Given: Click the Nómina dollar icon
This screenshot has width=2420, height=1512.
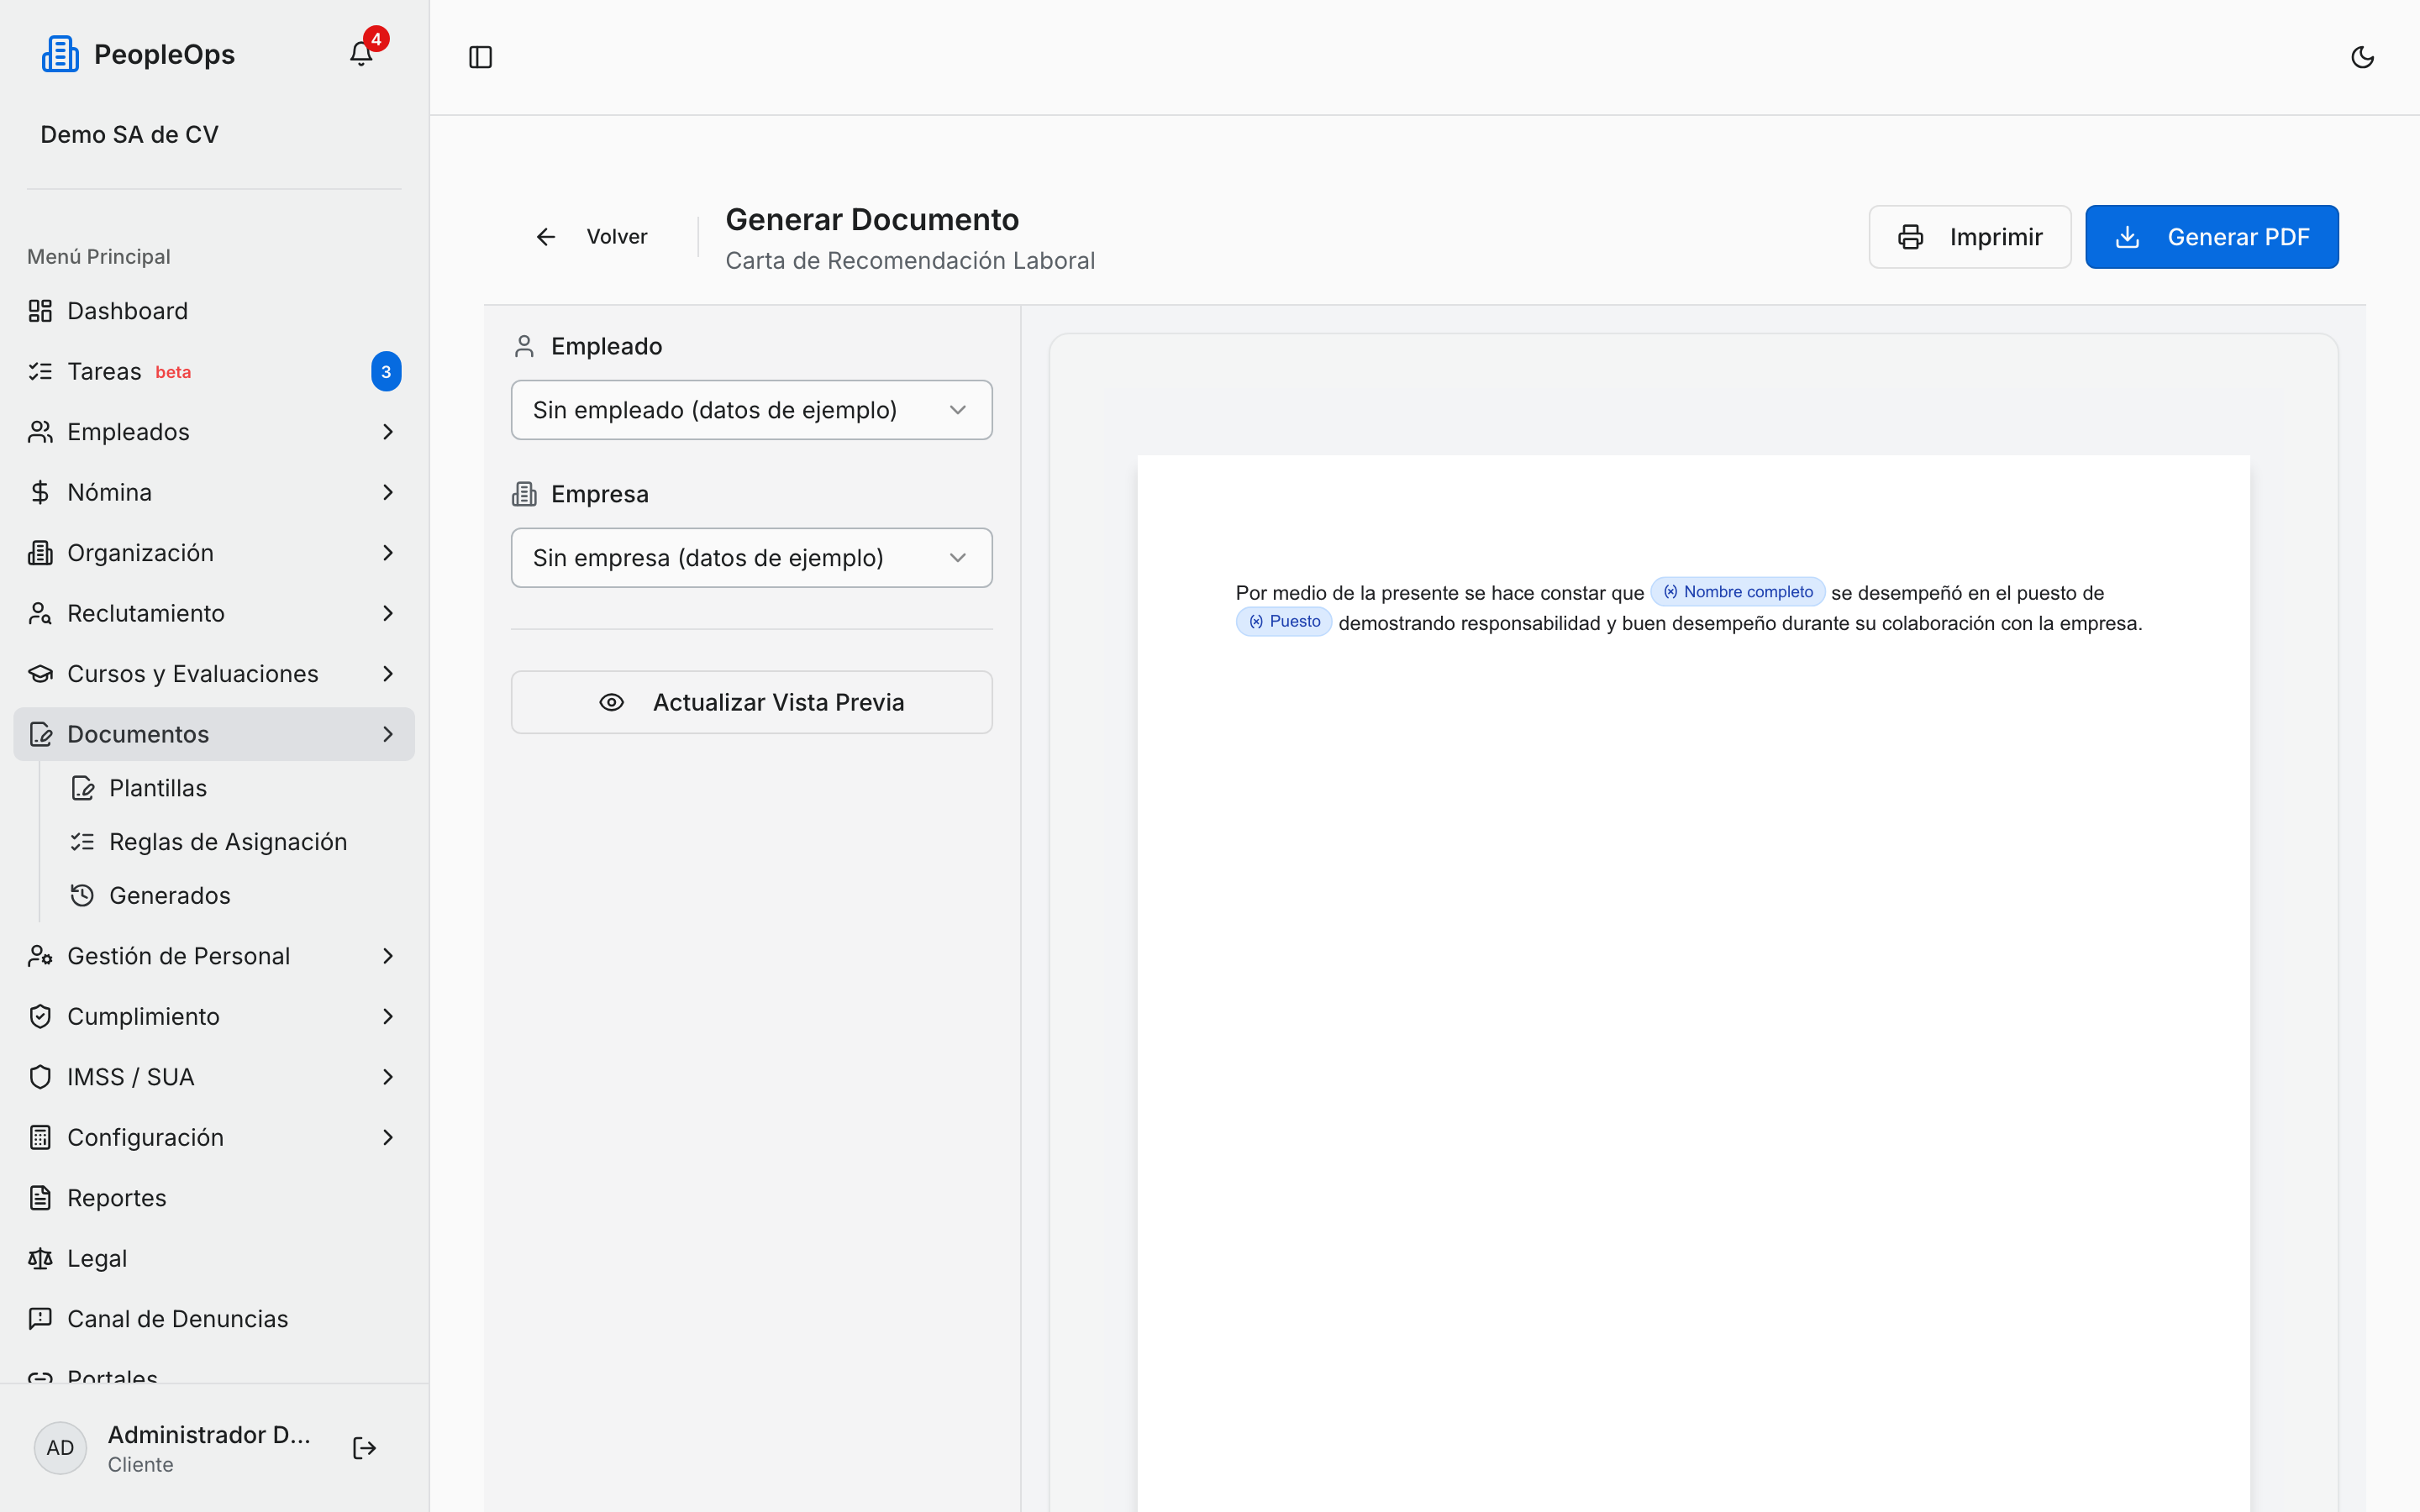Looking at the screenshot, I should point(40,492).
